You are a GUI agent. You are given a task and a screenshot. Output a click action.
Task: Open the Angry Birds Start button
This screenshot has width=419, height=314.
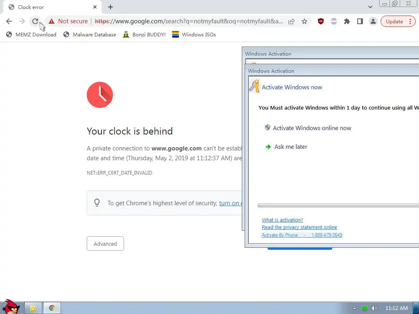(x=11, y=307)
